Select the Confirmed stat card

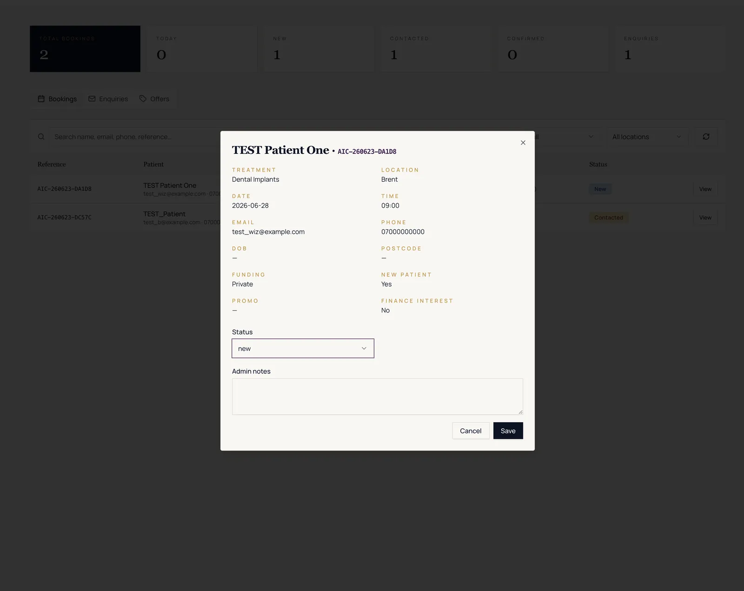pos(553,49)
